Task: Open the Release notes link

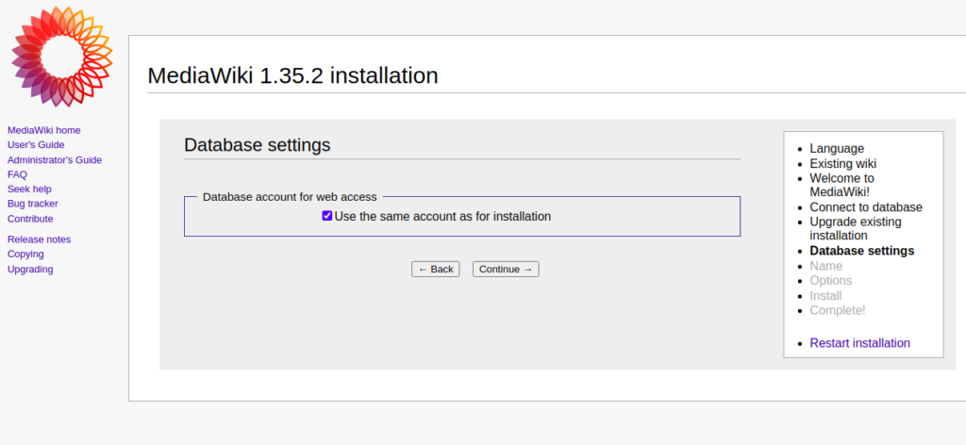Action: coord(39,239)
